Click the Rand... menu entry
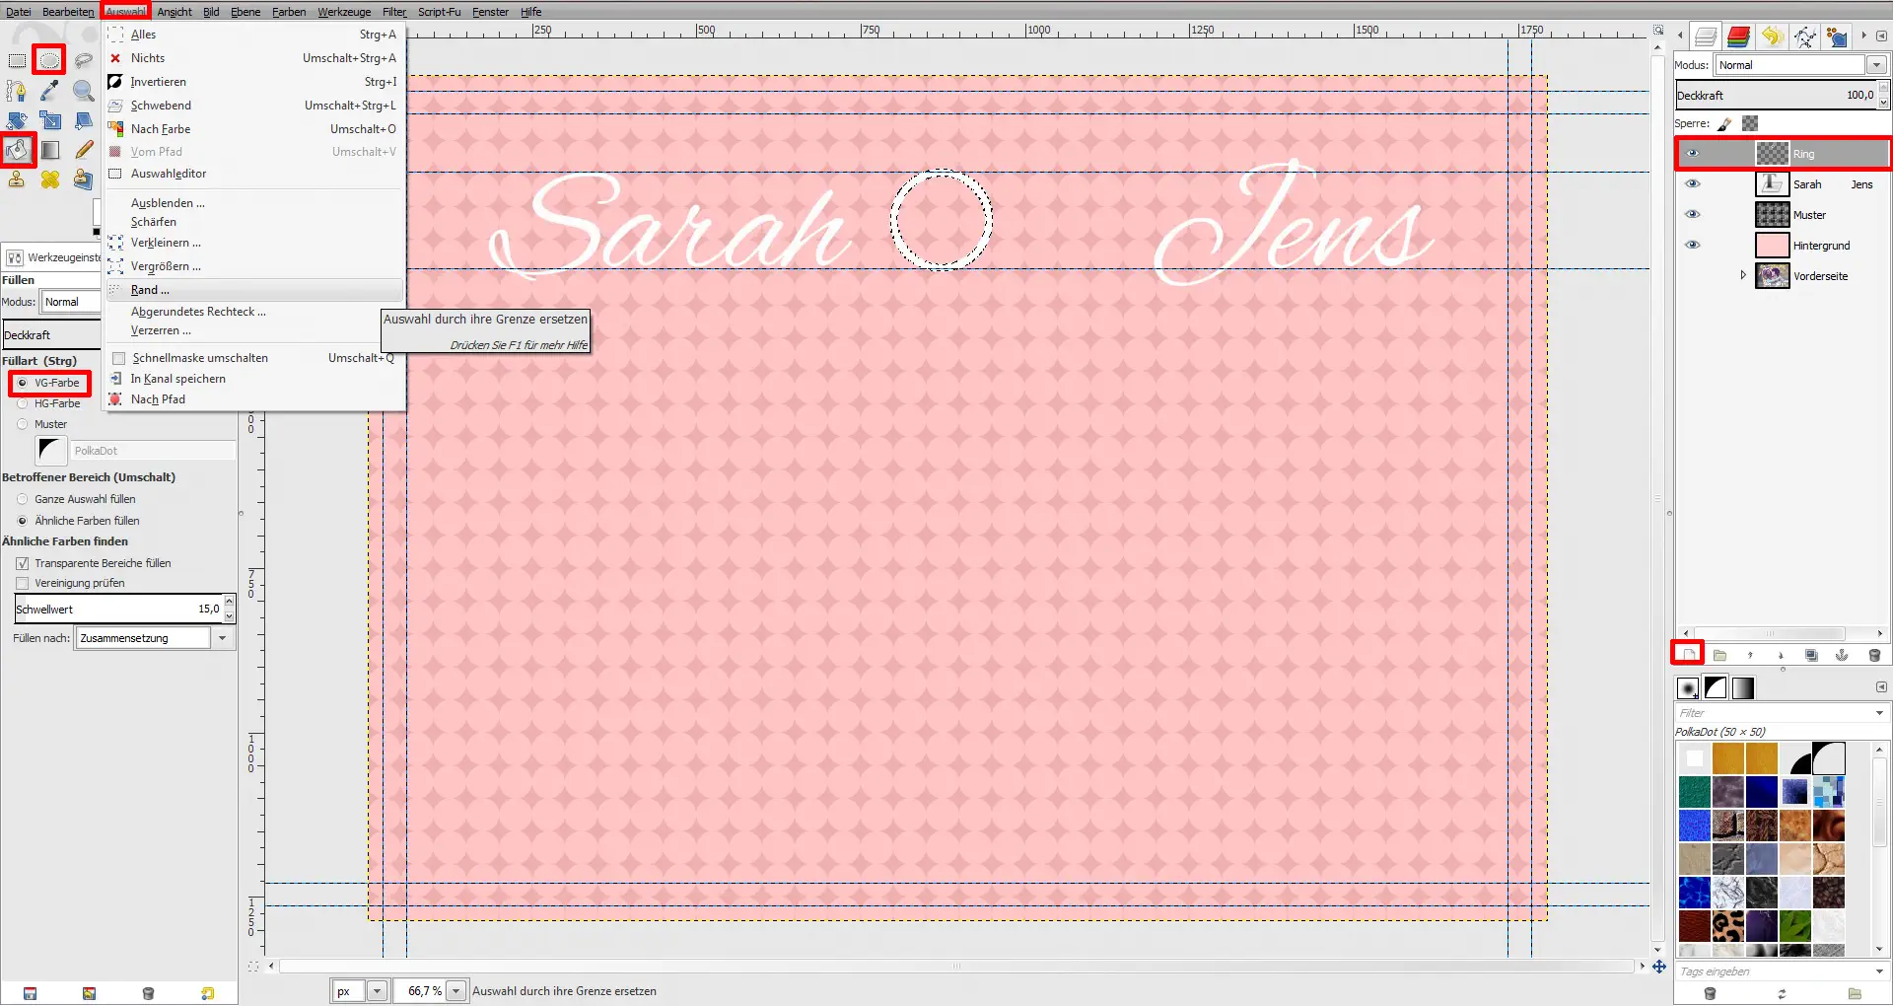Screen dimensions: 1893x1006 click(x=150, y=290)
